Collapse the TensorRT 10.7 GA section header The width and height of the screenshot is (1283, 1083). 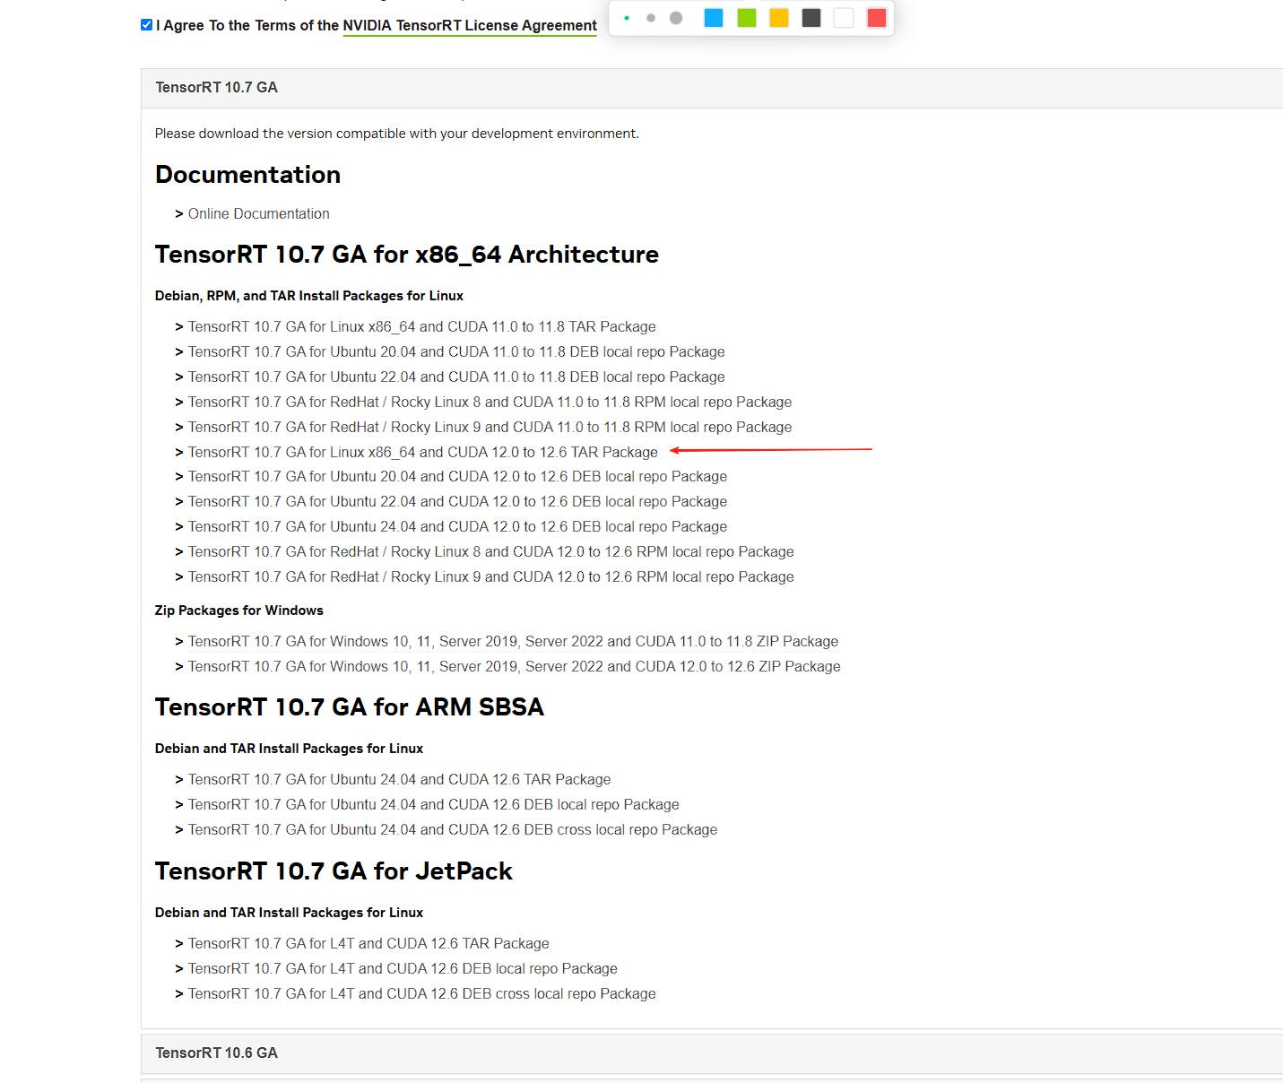(217, 88)
